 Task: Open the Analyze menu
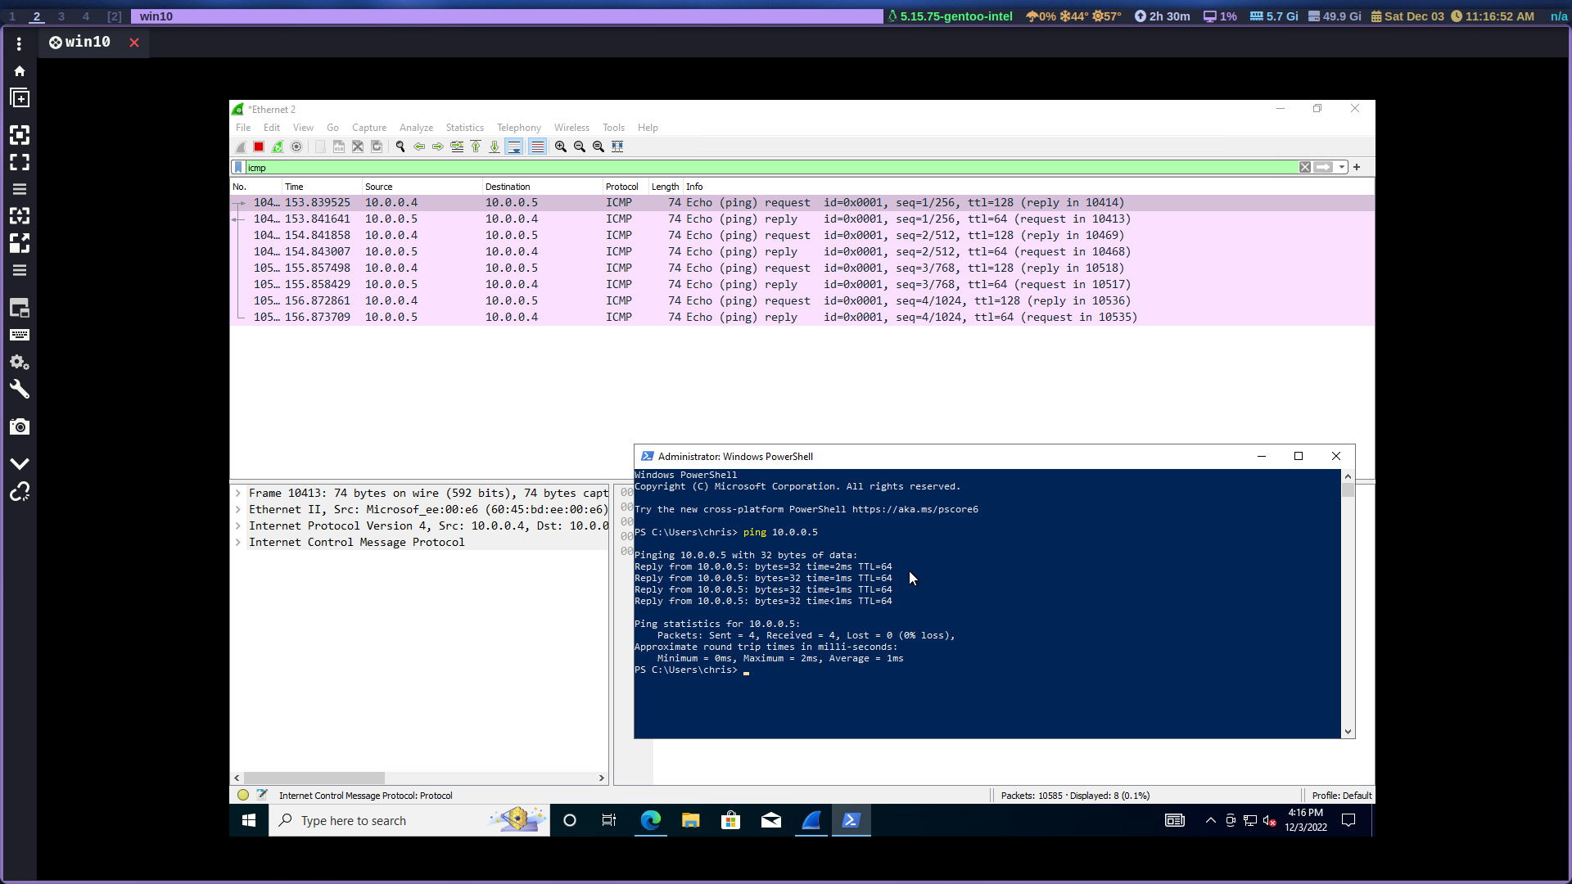416,128
